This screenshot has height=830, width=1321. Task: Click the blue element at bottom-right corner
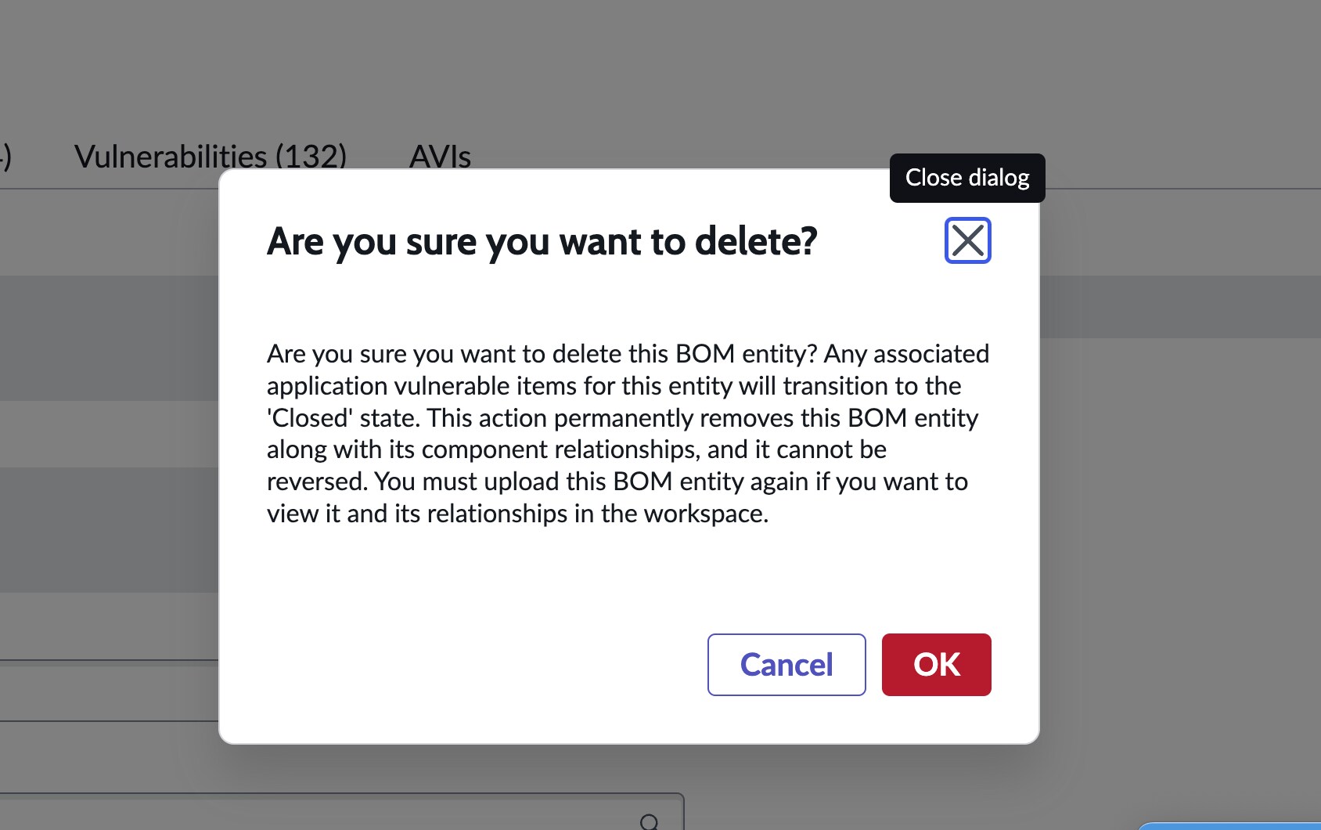pyautogui.click(x=1229, y=825)
